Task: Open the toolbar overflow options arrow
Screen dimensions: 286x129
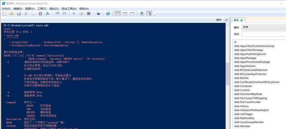Action: pos(155,15)
